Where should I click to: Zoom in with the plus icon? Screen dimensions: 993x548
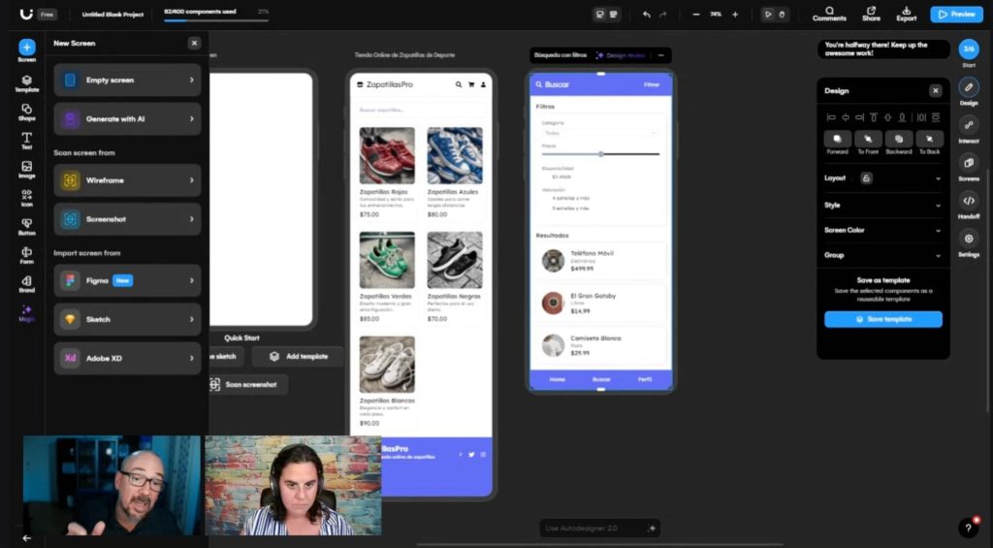[x=735, y=15]
